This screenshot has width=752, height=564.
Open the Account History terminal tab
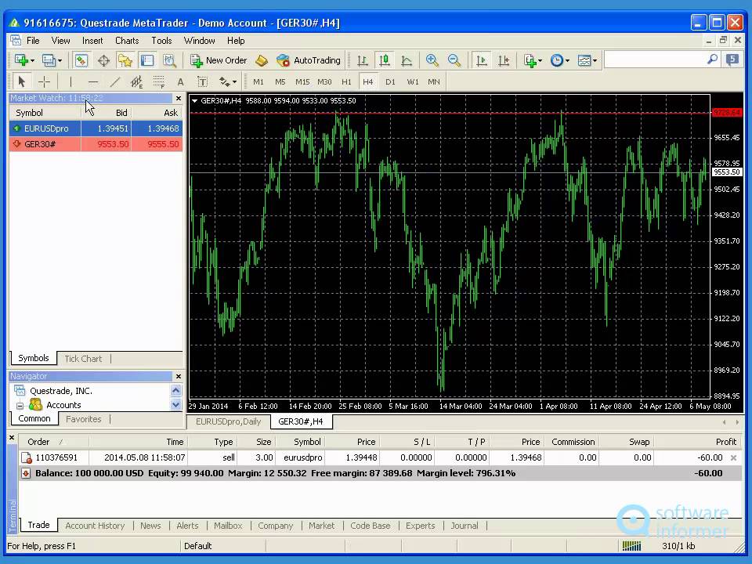[95, 526]
